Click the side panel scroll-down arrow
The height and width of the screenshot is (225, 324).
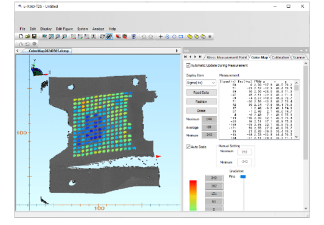[x=306, y=209]
